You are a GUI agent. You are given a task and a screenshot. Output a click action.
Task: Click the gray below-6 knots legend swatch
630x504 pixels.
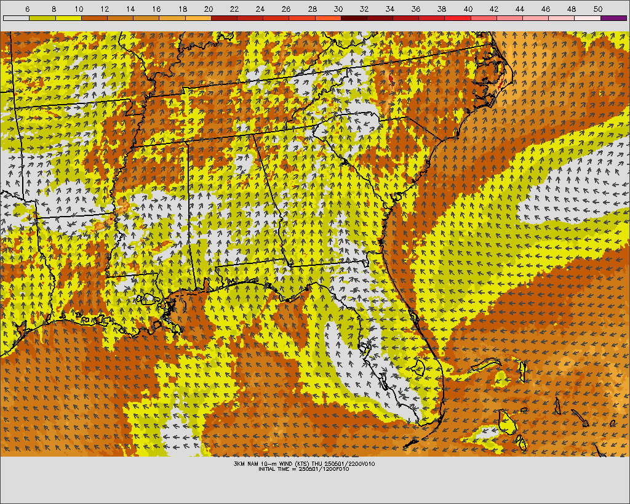(x=16, y=18)
